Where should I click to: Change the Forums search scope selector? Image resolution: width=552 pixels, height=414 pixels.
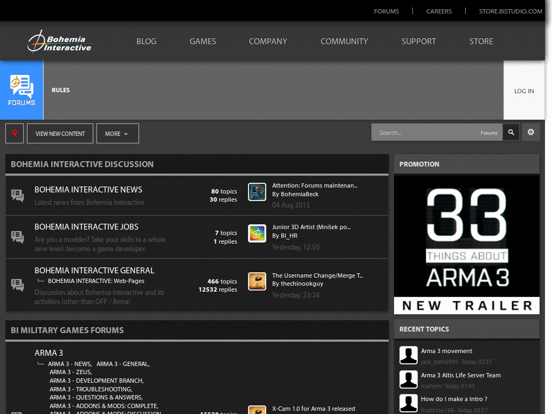point(489,133)
